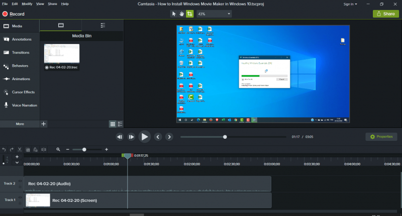Click the Share export button
The height and width of the screenshot is (216, 402).
click(x=386, y=14)
